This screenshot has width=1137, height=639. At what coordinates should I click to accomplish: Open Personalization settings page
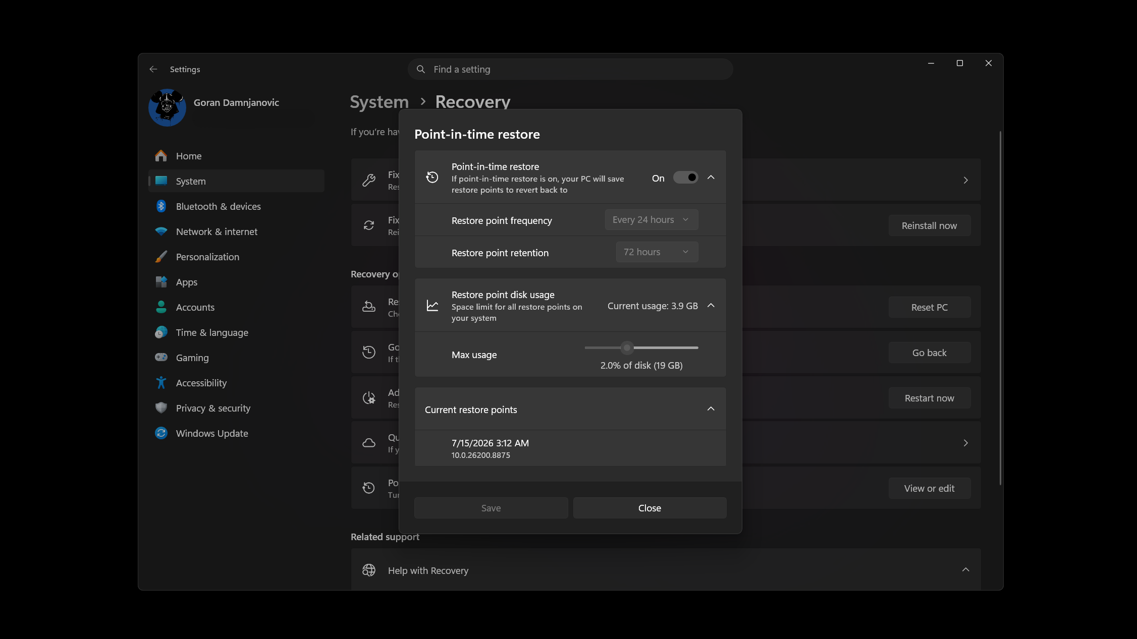coord(236,257)
